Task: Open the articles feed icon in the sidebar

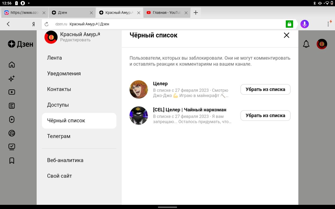Action: coord(11,106)
